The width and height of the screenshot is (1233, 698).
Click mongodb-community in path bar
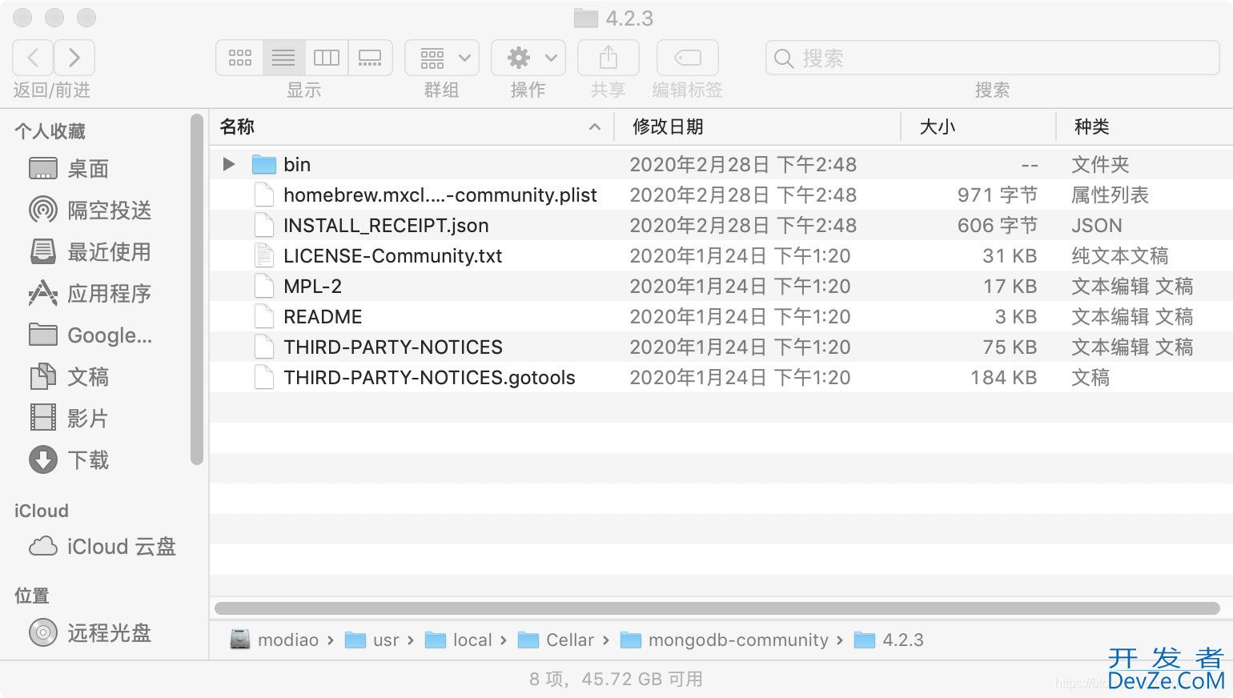tap(725, 640)
